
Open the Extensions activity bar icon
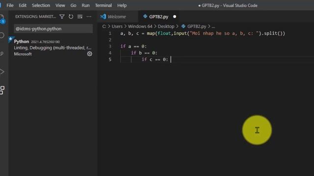(x=2, y=90)
